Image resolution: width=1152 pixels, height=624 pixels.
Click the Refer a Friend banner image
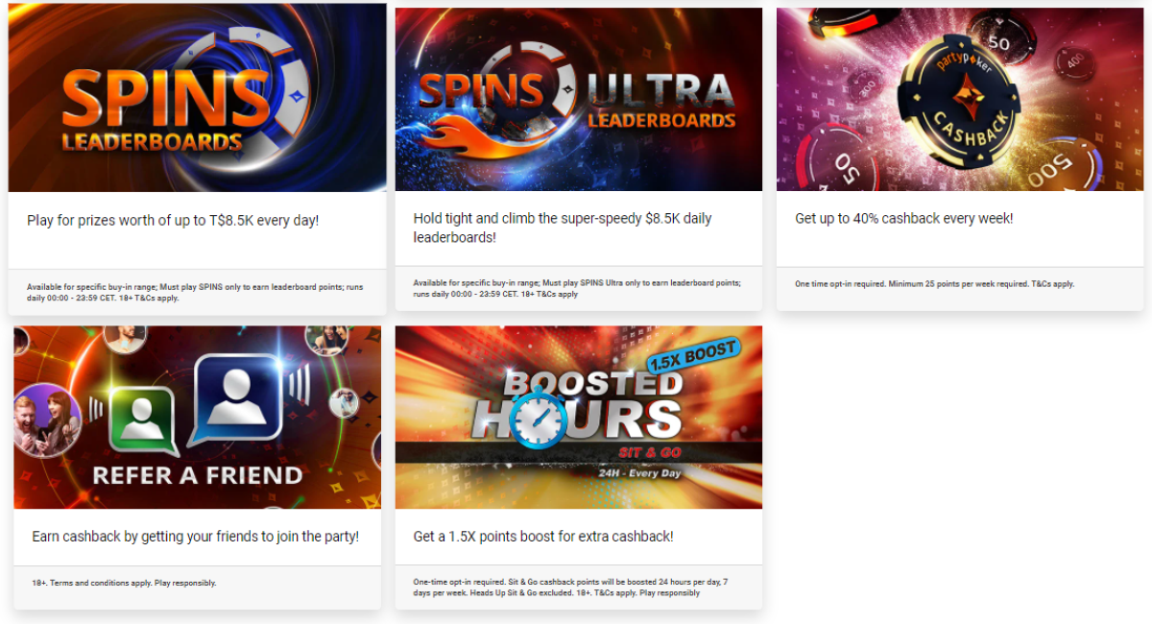(x=197, y=418)
